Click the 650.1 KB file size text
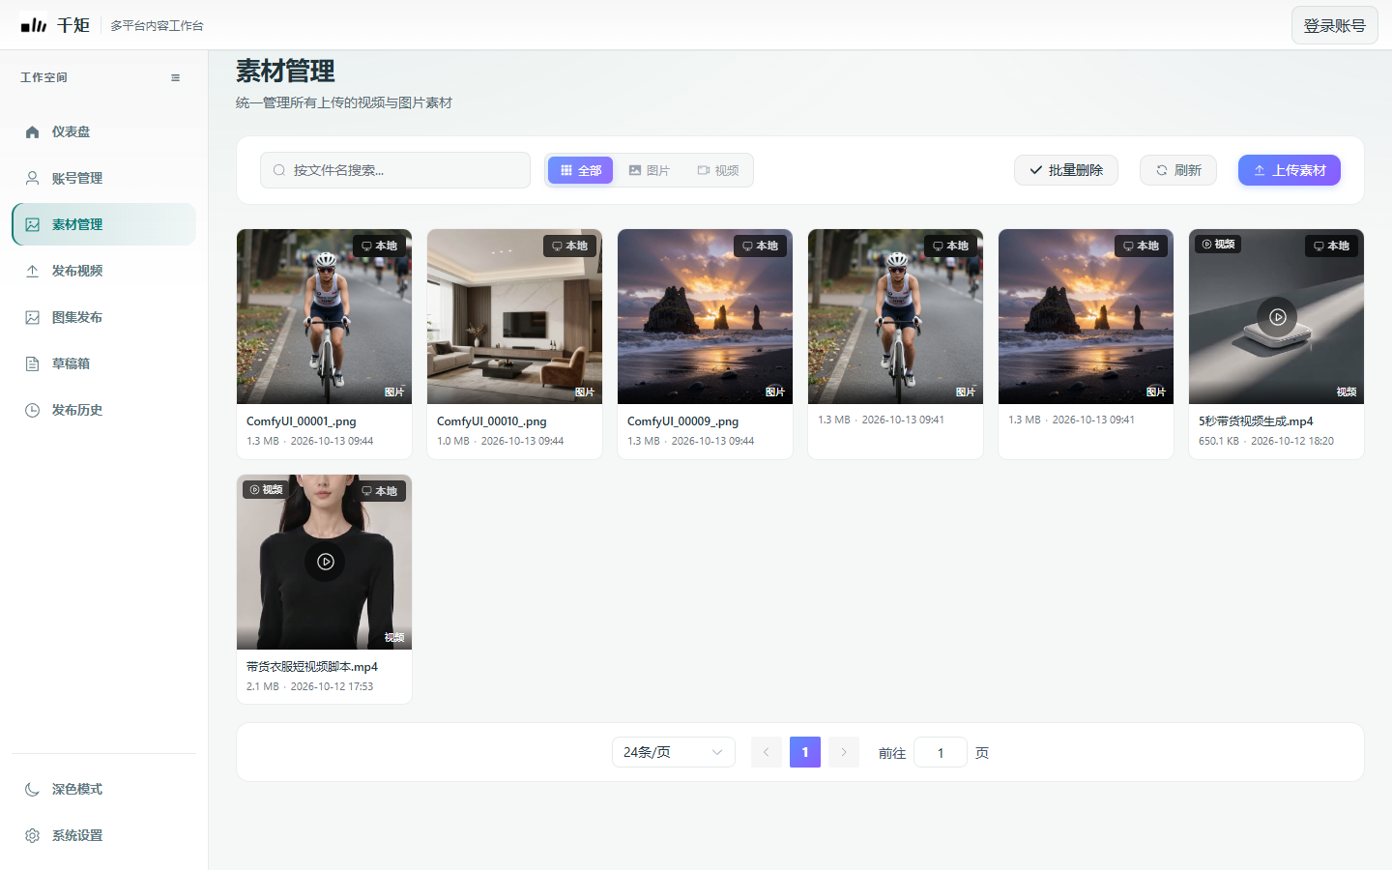Image resolution: width=1392 pixels, height=870 pixels. coord(1219,441)
